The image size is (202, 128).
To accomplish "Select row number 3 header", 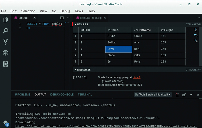I will click(76, 49).
